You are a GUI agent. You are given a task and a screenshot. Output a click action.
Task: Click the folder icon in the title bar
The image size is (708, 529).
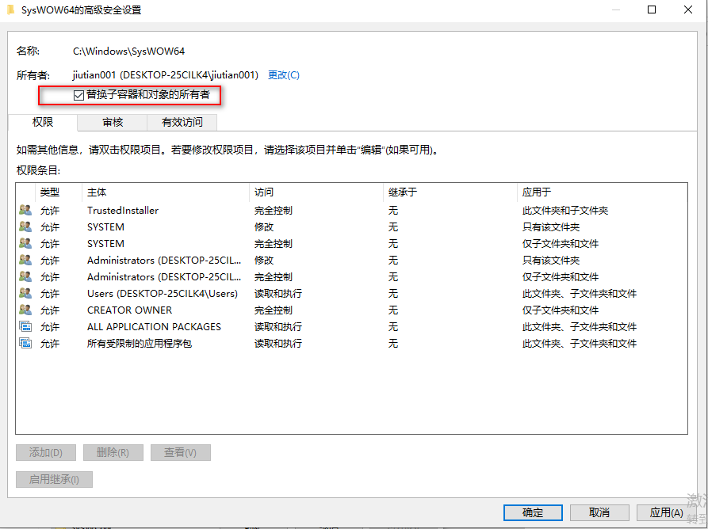pos(11,10)
